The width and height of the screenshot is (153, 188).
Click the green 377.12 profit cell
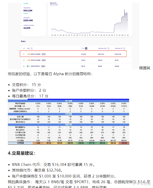point(92,143)
